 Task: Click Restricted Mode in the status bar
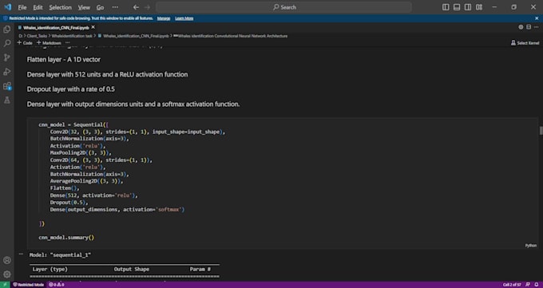pos(29,285)
